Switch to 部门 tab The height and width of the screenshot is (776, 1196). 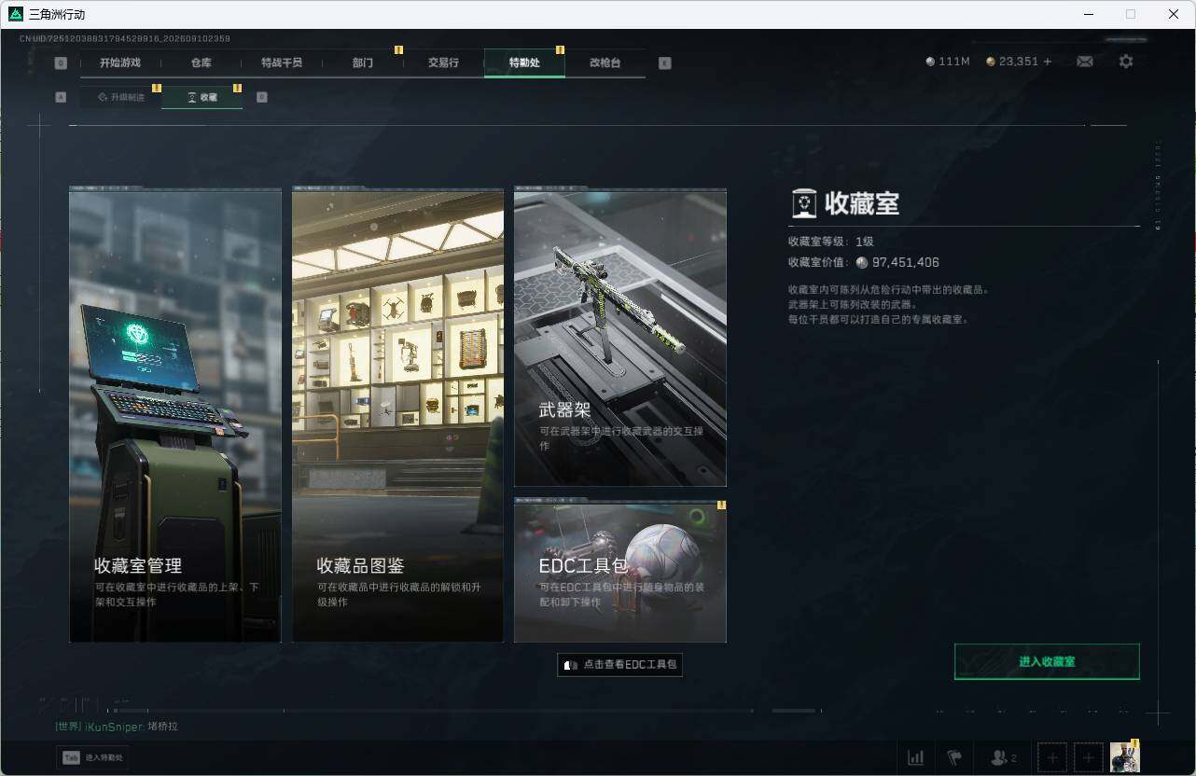pos(363,62)
